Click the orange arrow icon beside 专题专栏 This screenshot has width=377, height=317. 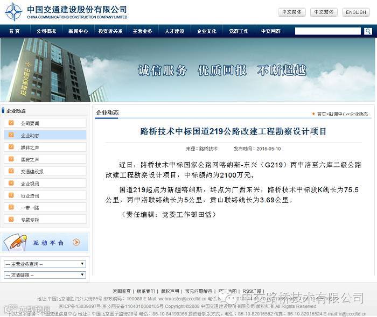click(11, 219)
